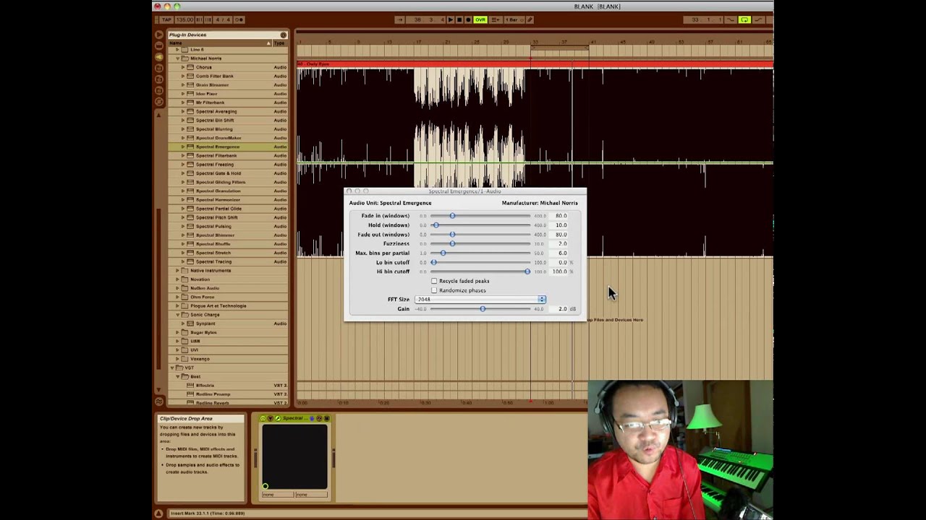Click the I/O section selector wave icon

pyautogui.click(x=159, y=402)
